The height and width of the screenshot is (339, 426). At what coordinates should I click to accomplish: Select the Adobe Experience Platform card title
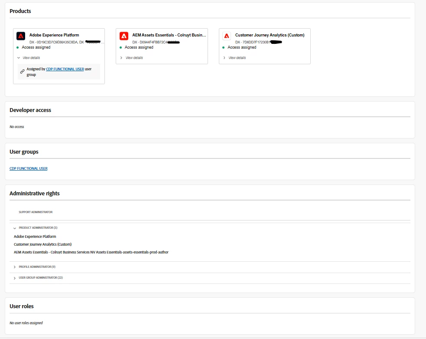click(54, 35)
